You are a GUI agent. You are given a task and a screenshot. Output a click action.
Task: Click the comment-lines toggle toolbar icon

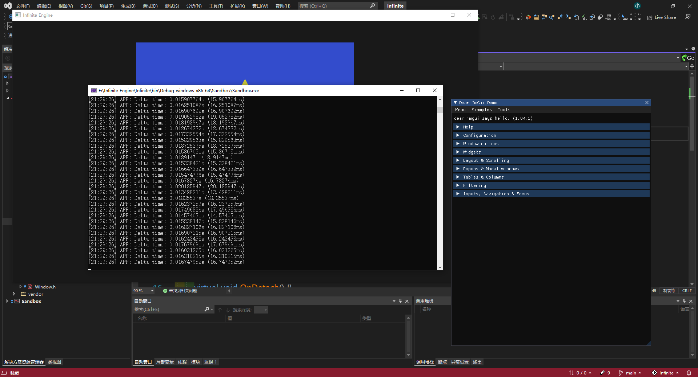(608, 17)
